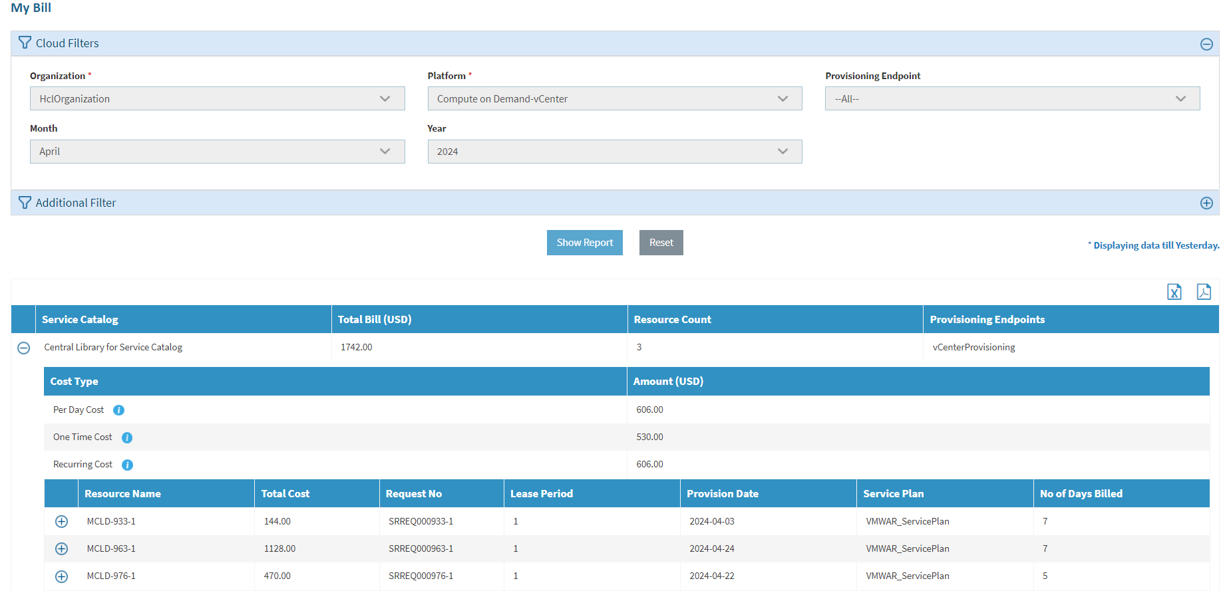Show info for Recurring Cost
This screenshot has width=1227, height=591.
point(127,465)
